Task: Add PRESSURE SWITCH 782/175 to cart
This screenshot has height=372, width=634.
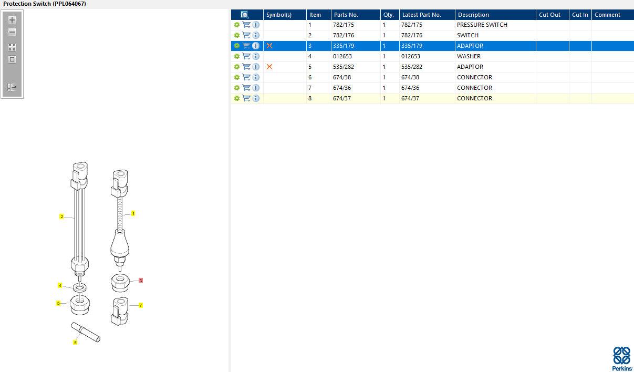Action: point(246,25)
